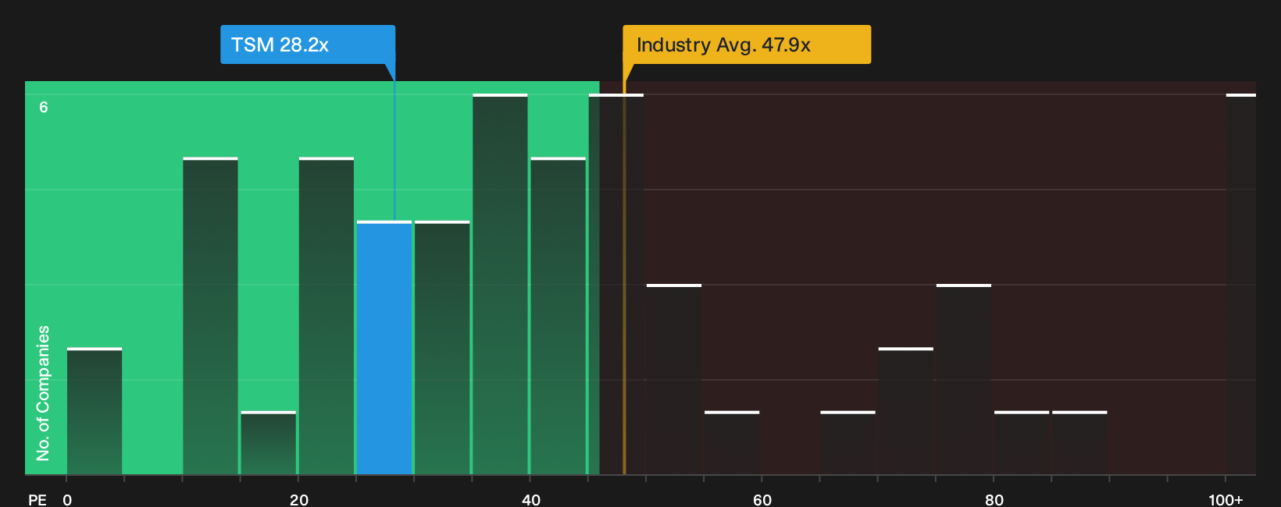Select the histogram bar for PE 75-80

[x=964, y=379]
